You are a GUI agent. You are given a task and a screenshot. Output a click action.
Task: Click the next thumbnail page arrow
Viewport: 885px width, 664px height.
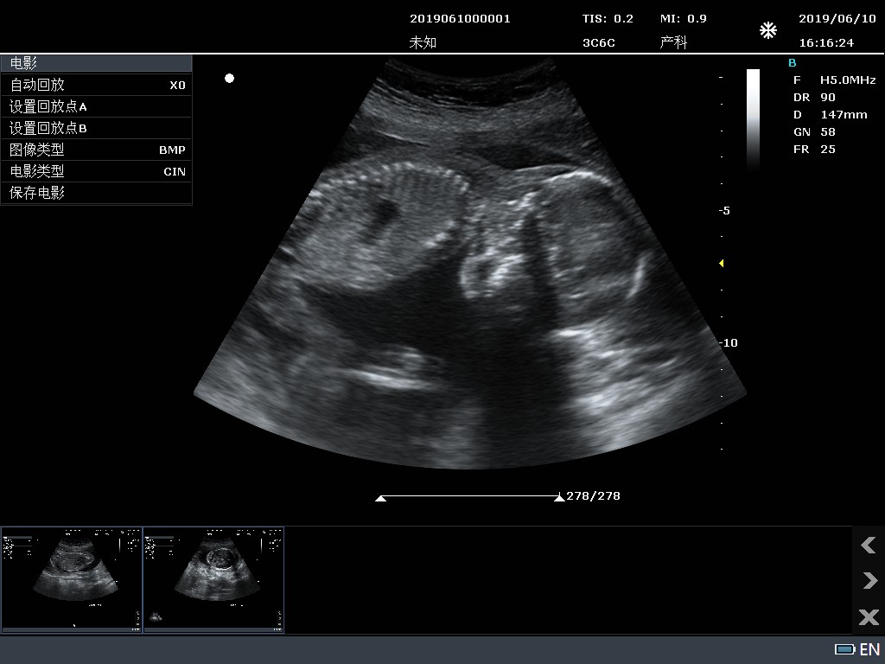[x=868, y=581]
